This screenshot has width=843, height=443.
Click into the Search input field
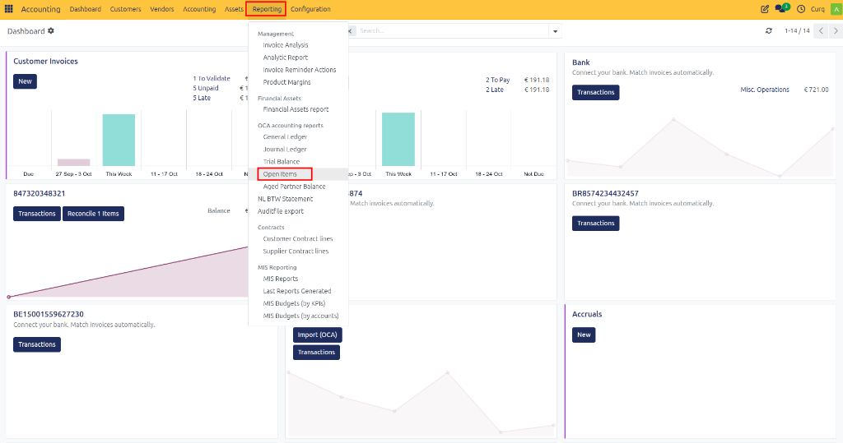453,31
